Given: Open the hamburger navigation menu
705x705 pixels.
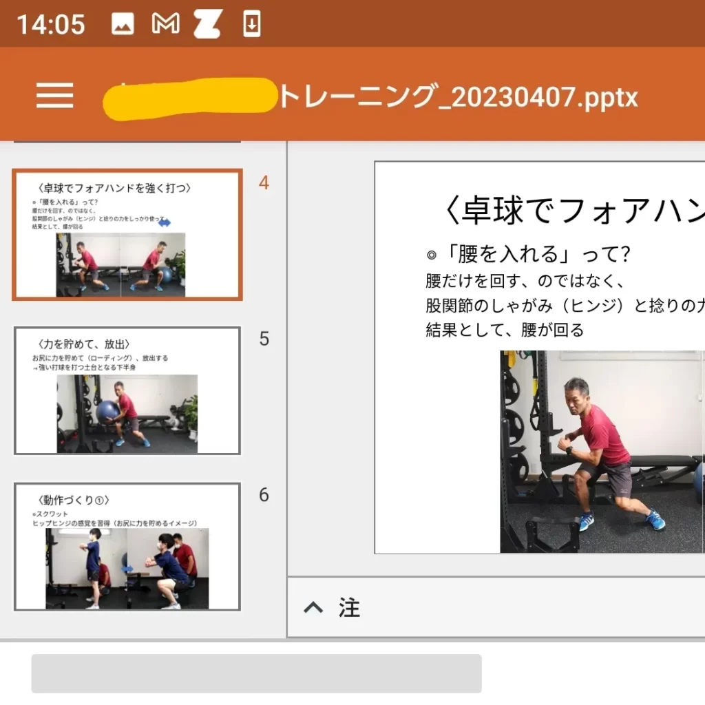Looking at the screenshot, I should (x=55, y=96).
